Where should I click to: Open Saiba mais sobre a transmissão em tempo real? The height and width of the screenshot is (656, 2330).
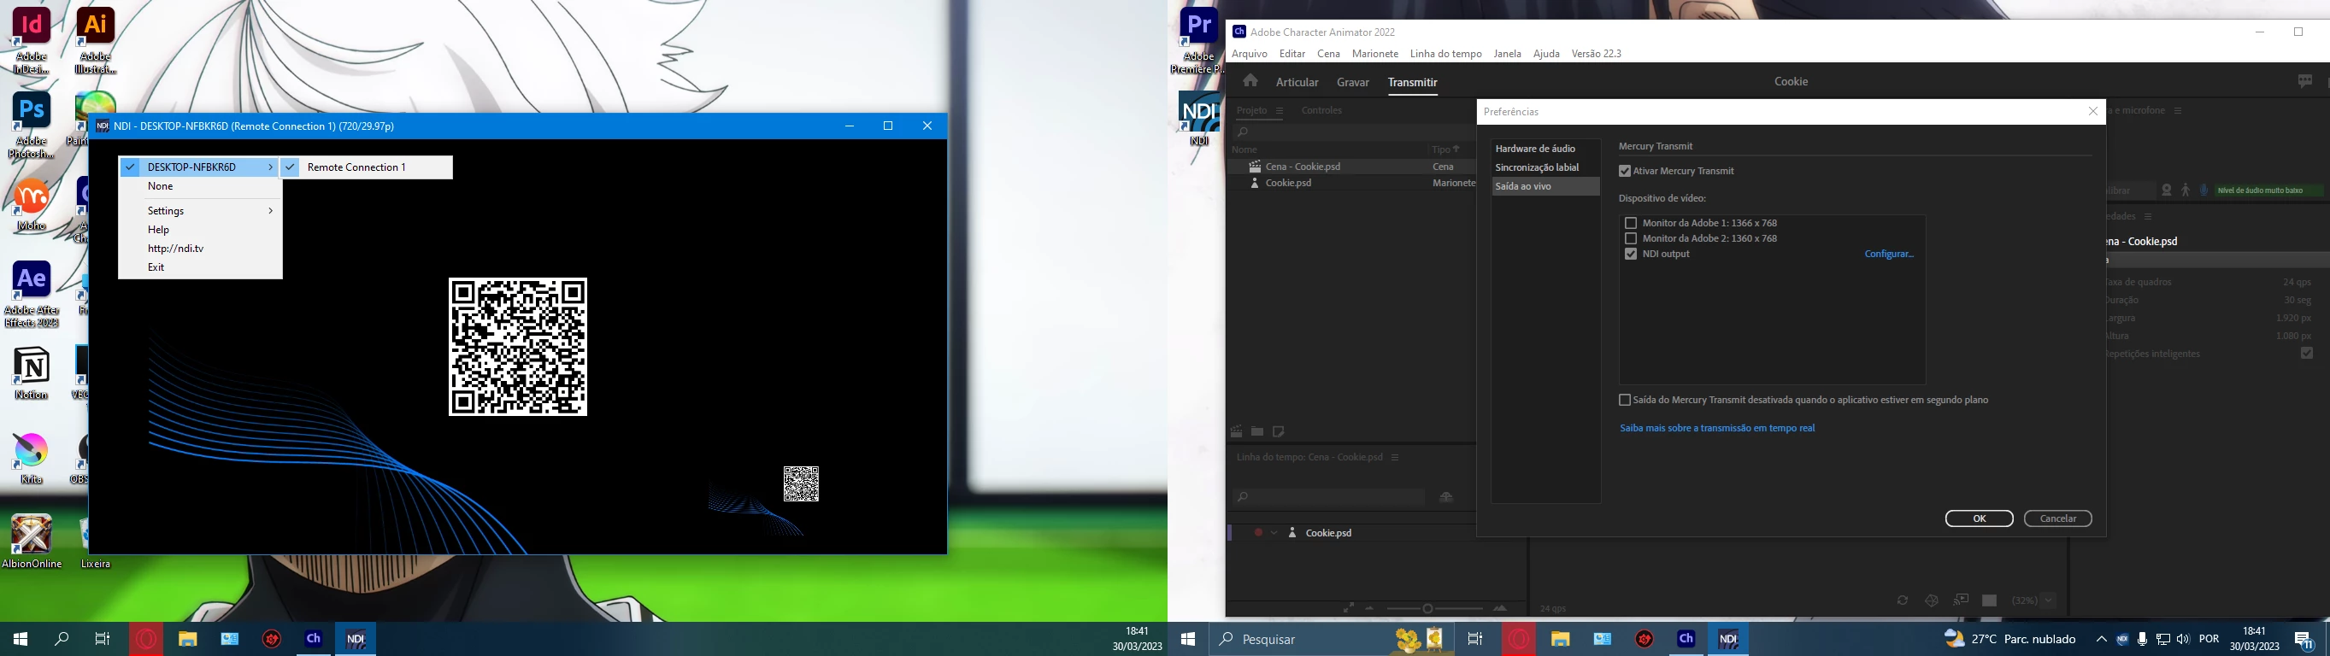1717,428
